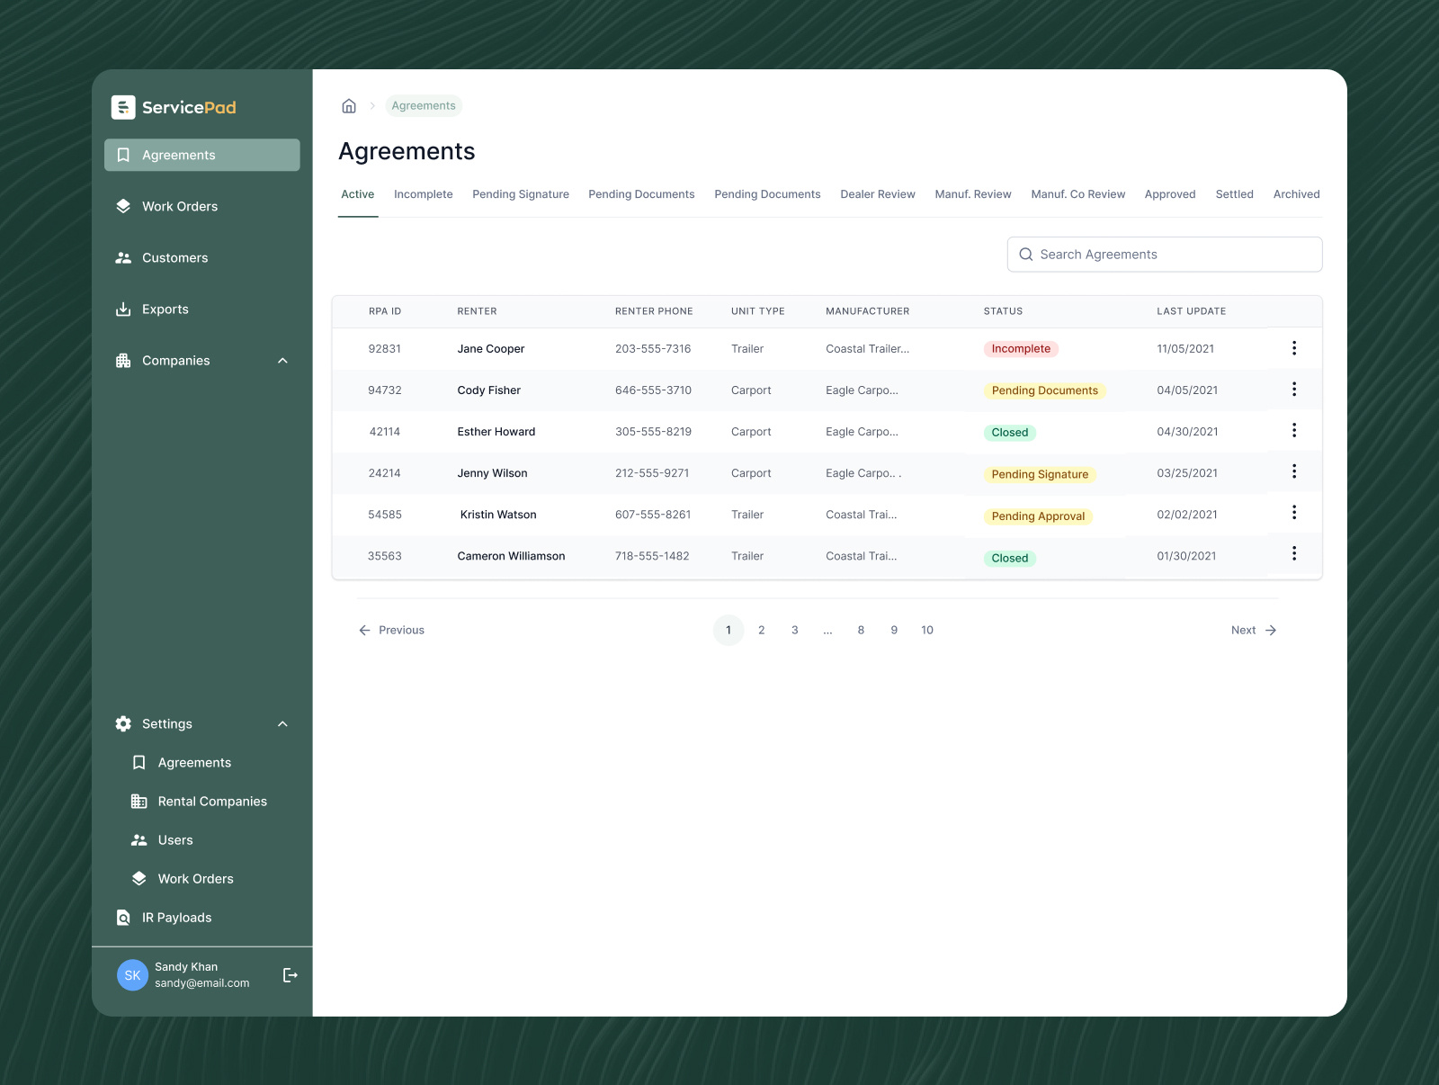Viewport: 1439px width, 1085px height.
Task: Click the logout icon next to Sandy Khan
Action: click(289, 974)
